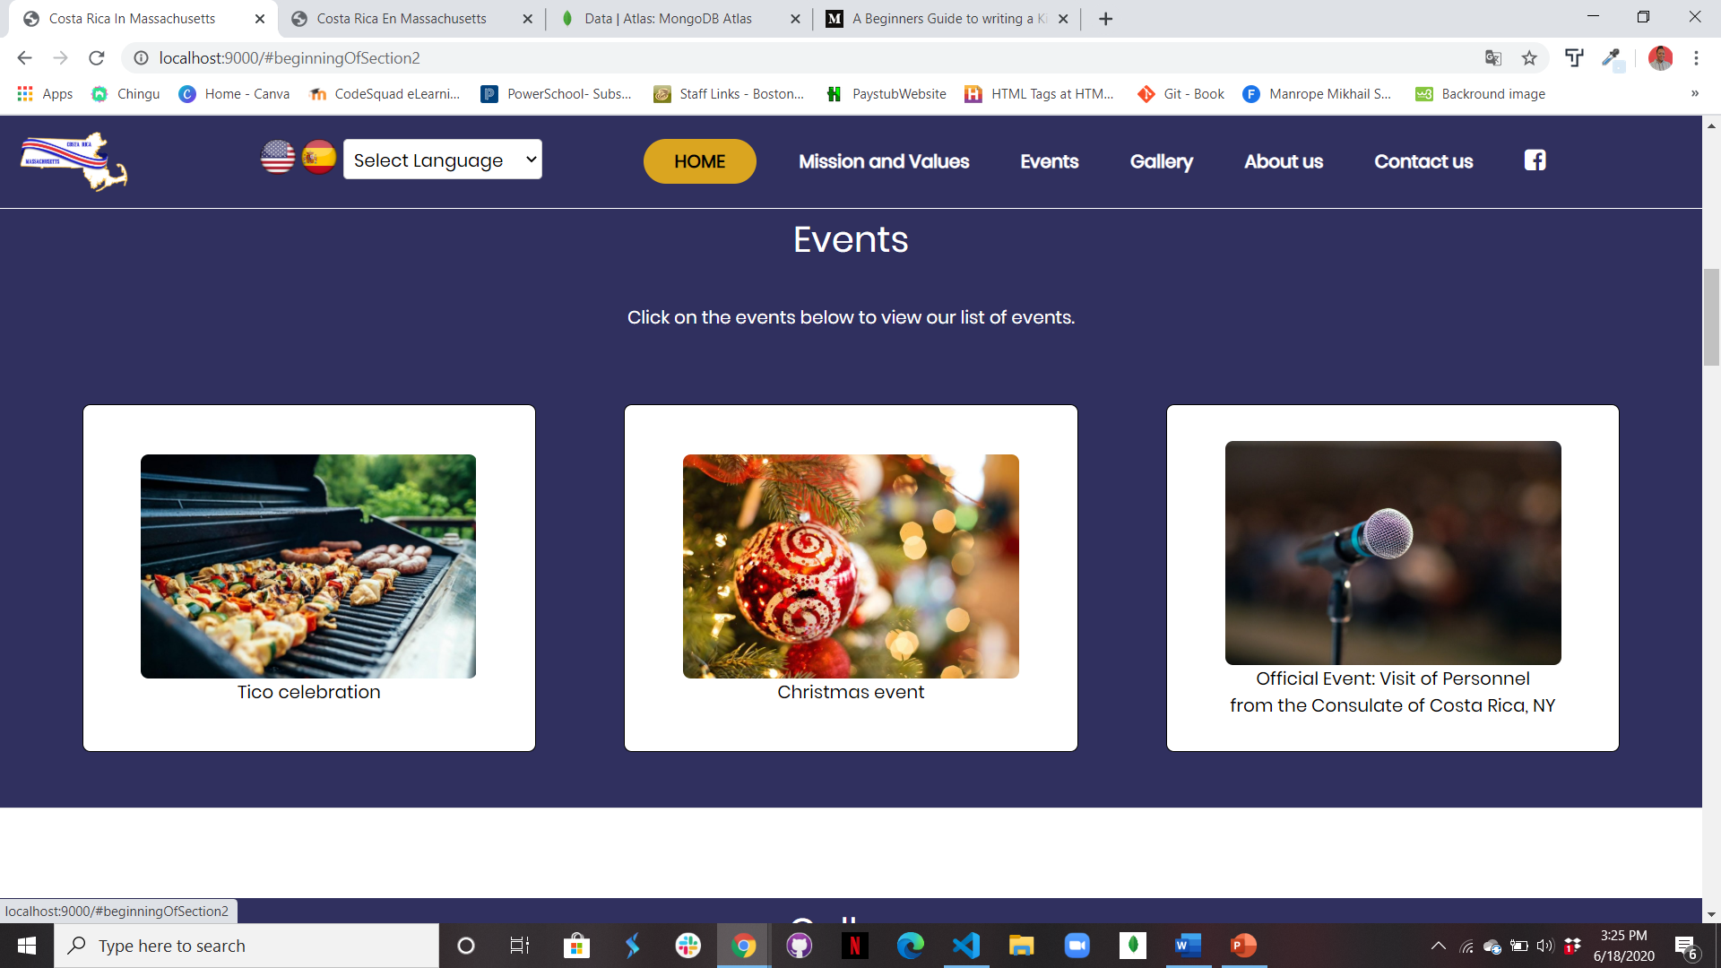This screenshot has width=1721, height=968.
Task: Reload the page
Action: 97,58
